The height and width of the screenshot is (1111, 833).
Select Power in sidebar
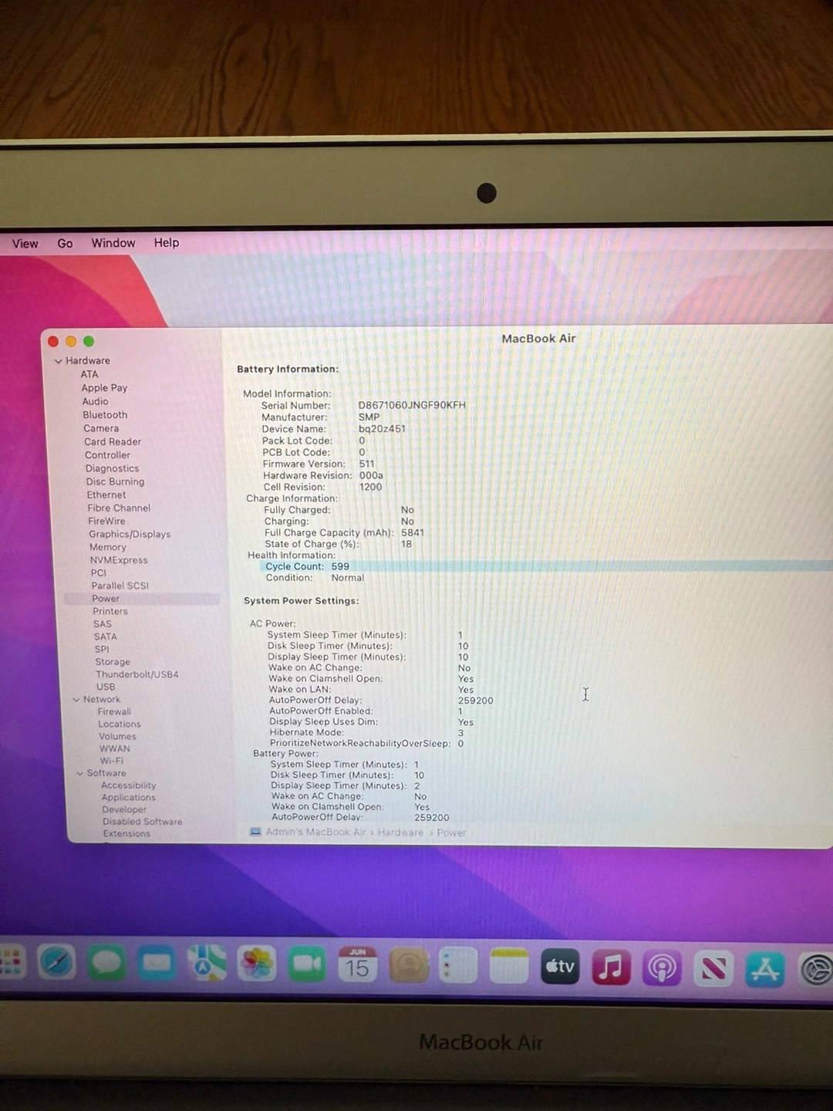click(x=105, y=599)
